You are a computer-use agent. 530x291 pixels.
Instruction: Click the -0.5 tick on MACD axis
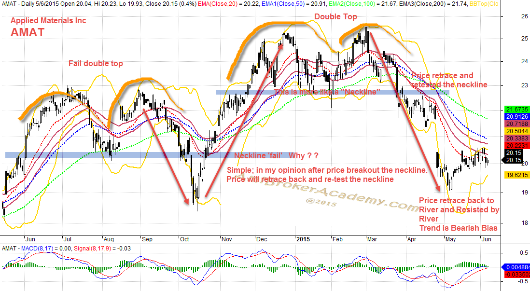tap(523, 281)
